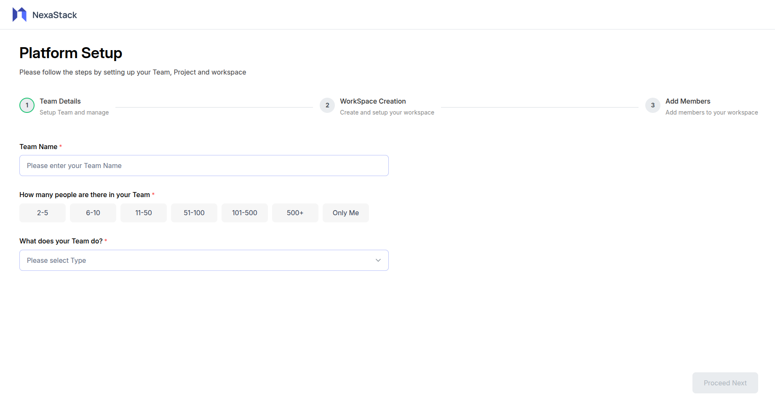The height and width of the screenshot is (406, 775).
Task: Click the step 2 circle indicator
Action: point(327,105)
